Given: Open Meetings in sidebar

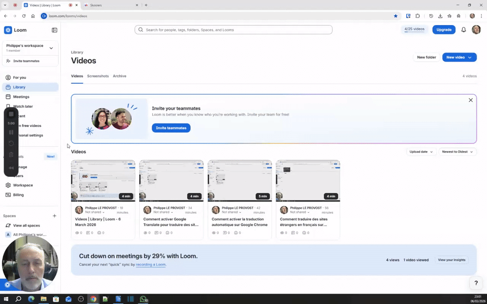Looking at the screenshot, I should pyautogui.click(x=30, y=97).
